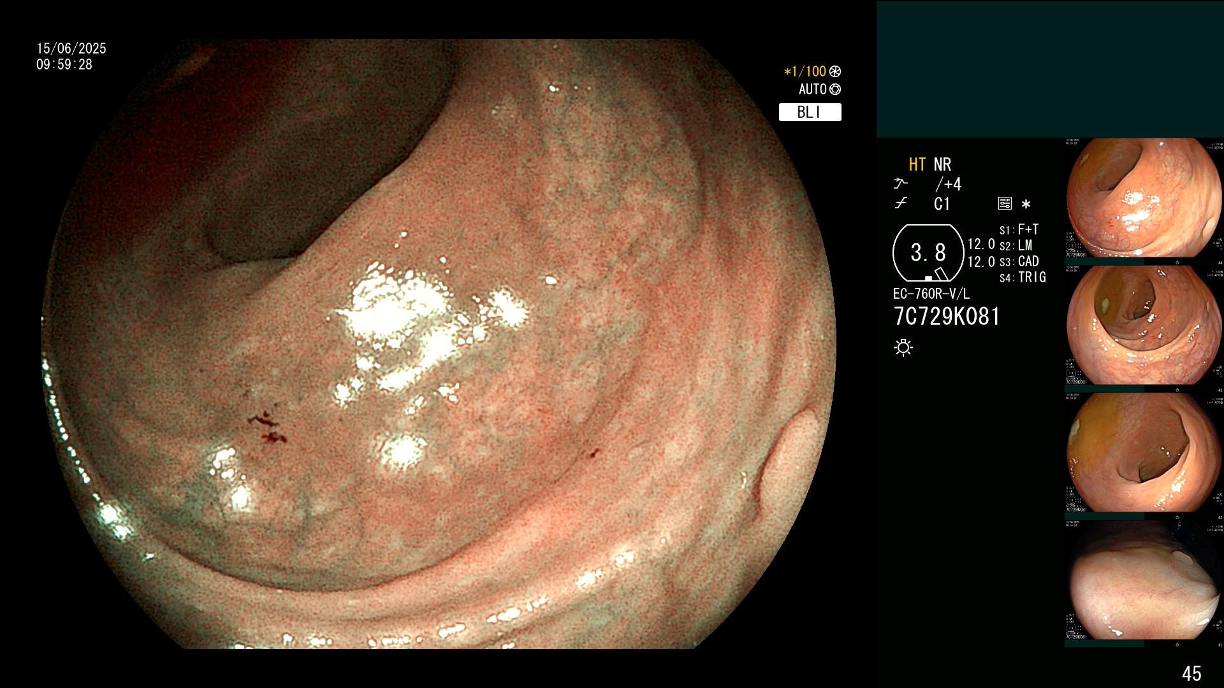The image size is (1224, 688).
Task: Click the asterisk beside settings icon
Action: point(1026,204)
